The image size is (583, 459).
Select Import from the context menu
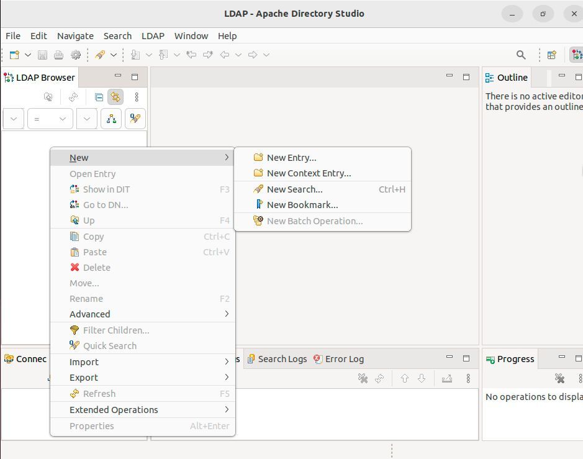coord(83,361)
